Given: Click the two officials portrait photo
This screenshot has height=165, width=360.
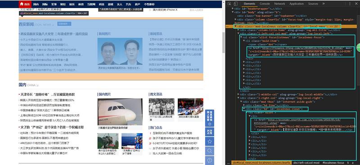Looking at the screenshot, I should 120,51.
